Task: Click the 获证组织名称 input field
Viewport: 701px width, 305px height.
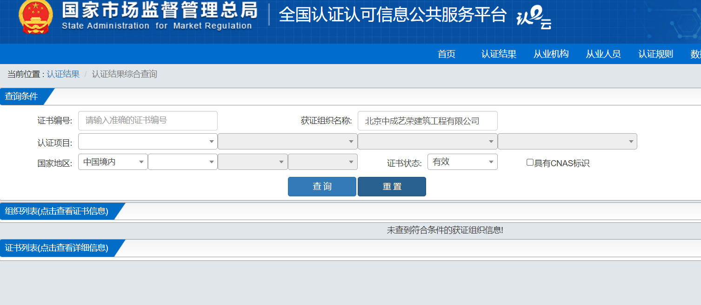Action: (x=427, y=121)
